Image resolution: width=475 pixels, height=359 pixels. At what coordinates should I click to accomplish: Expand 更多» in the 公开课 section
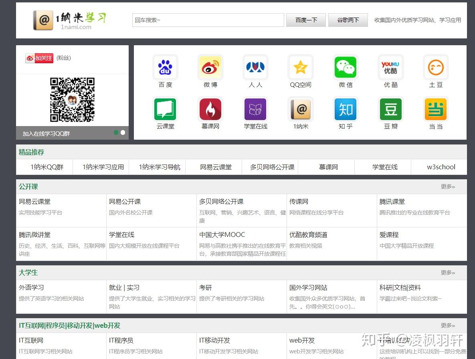448,187
